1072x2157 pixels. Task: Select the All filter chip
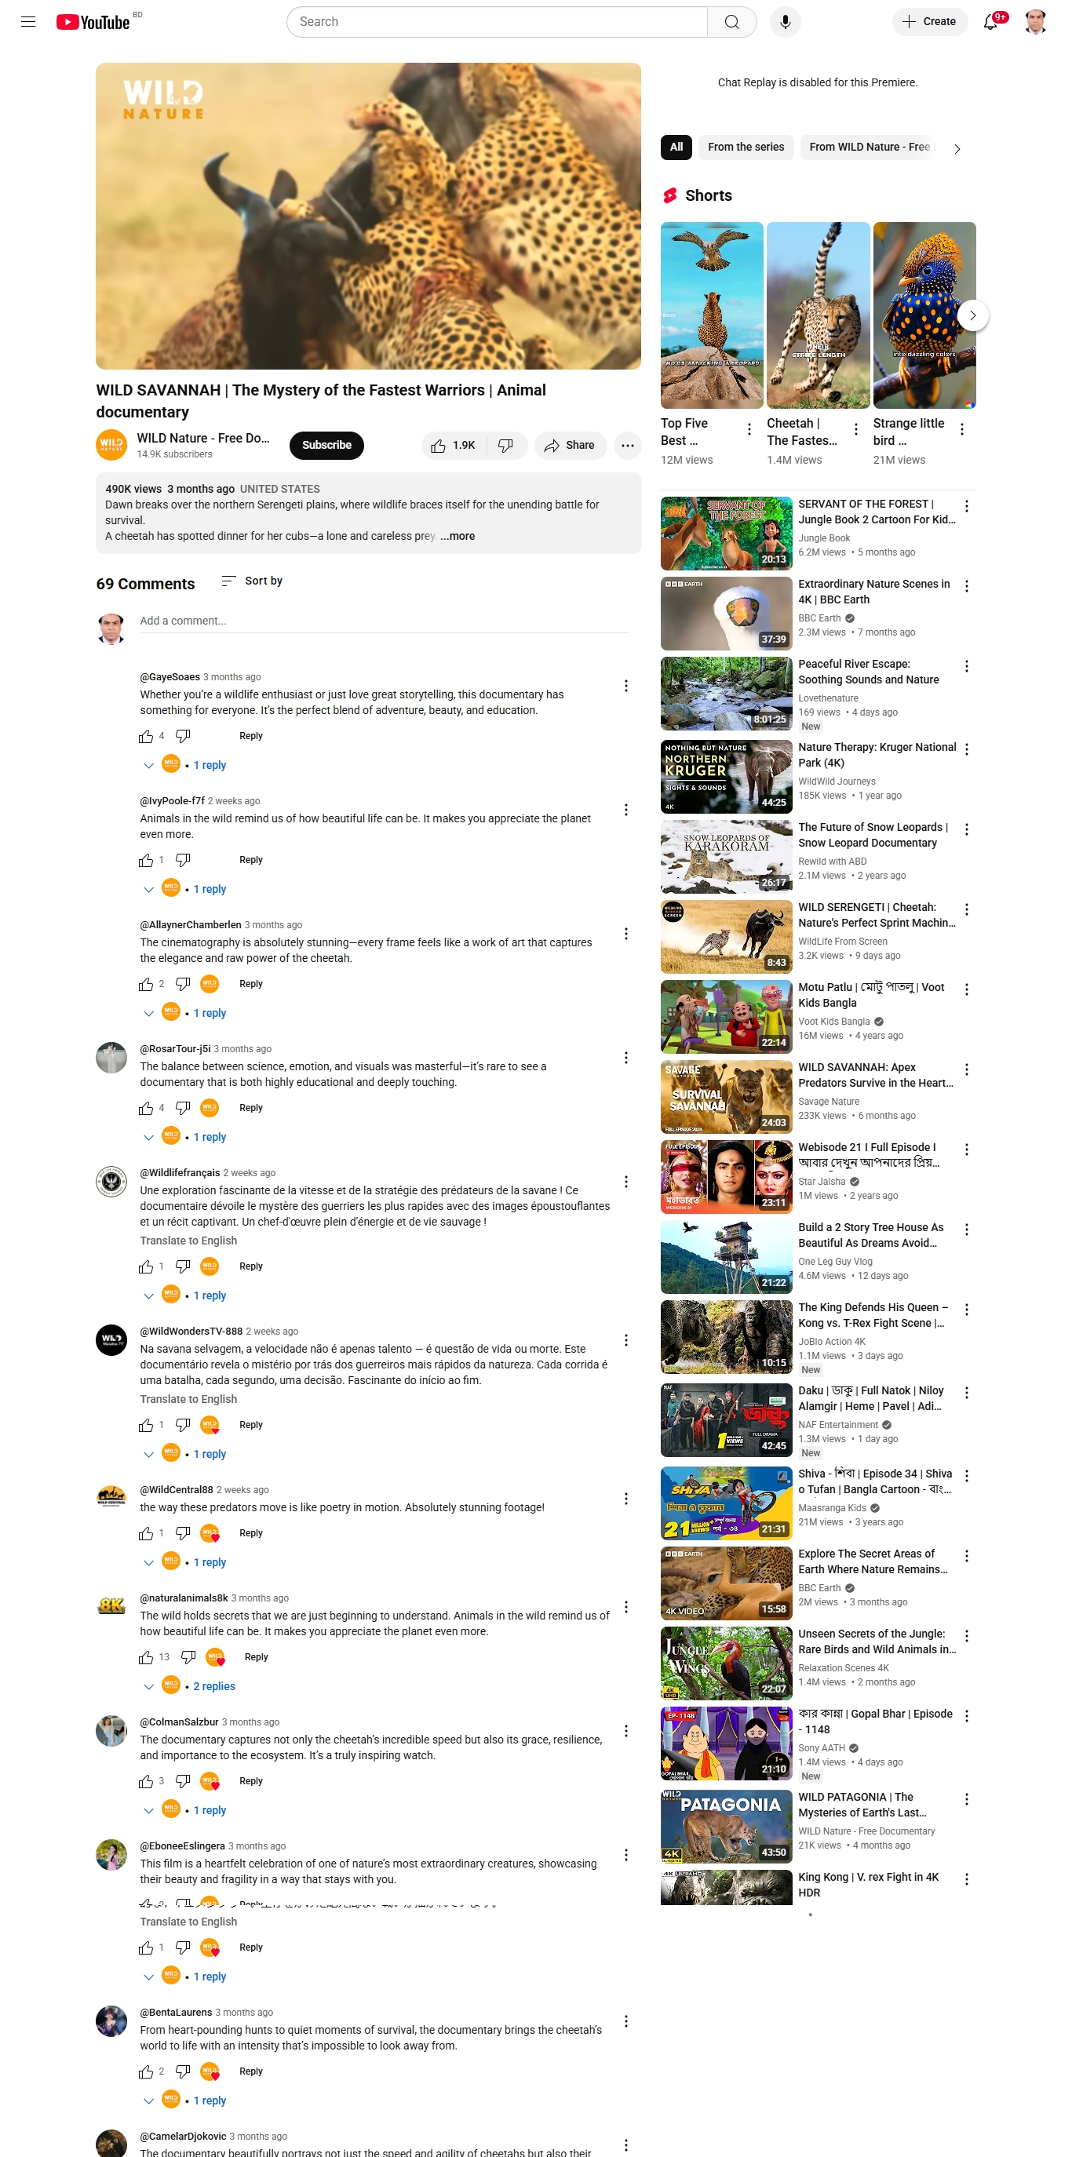point(676,148)
